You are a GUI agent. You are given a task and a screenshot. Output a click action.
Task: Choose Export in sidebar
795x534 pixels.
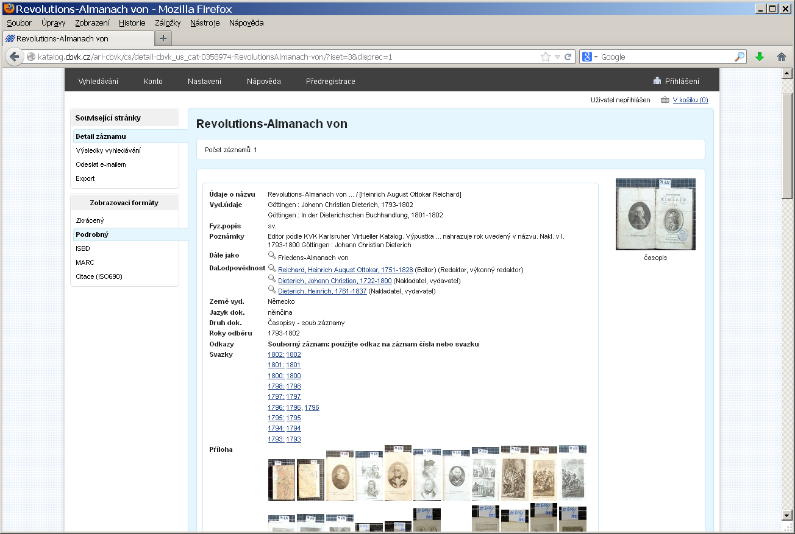coord(85,178)
